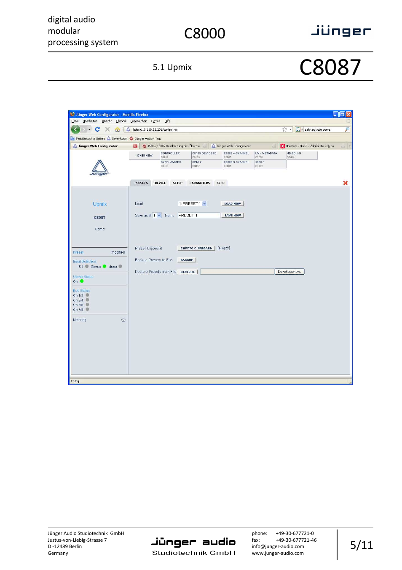Click the red X close icon beside GPIO tabs
The width and height of the screenshot is (402, 570).
coord(346,183)
